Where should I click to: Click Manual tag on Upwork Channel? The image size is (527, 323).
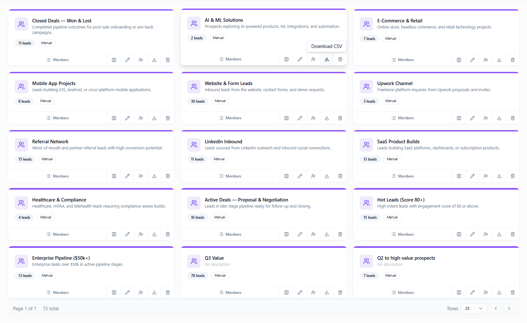tap(391, 101)
